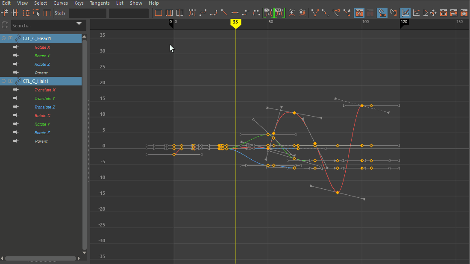The image size is (470, 264).
Task: Open the Dope Sheet editor
Action: click(x=444, y=13)
